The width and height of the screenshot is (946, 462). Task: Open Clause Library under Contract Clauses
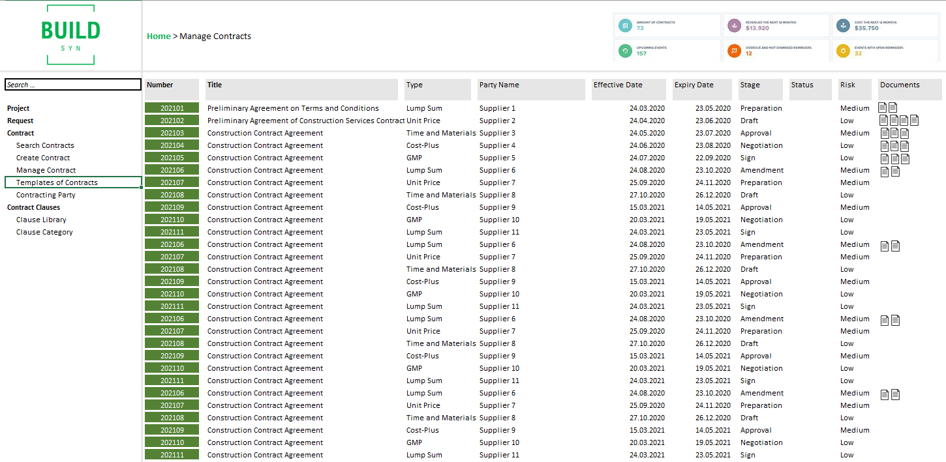coord(41,220)
